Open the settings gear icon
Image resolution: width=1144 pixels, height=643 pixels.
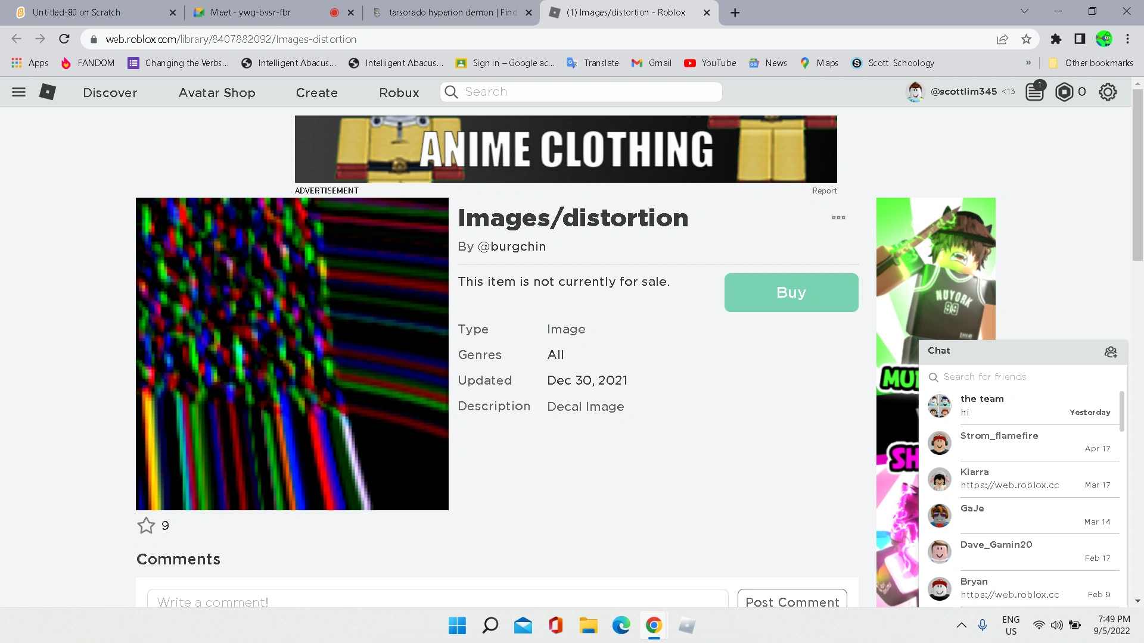point(1108,92)
